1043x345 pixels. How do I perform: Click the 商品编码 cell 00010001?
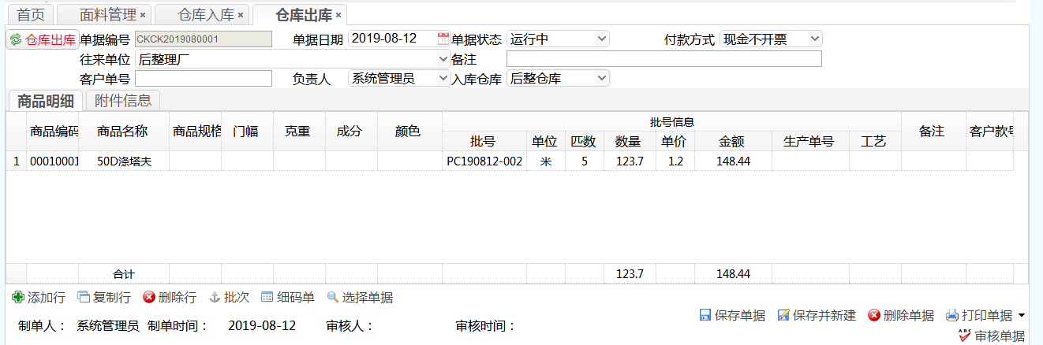53,161
